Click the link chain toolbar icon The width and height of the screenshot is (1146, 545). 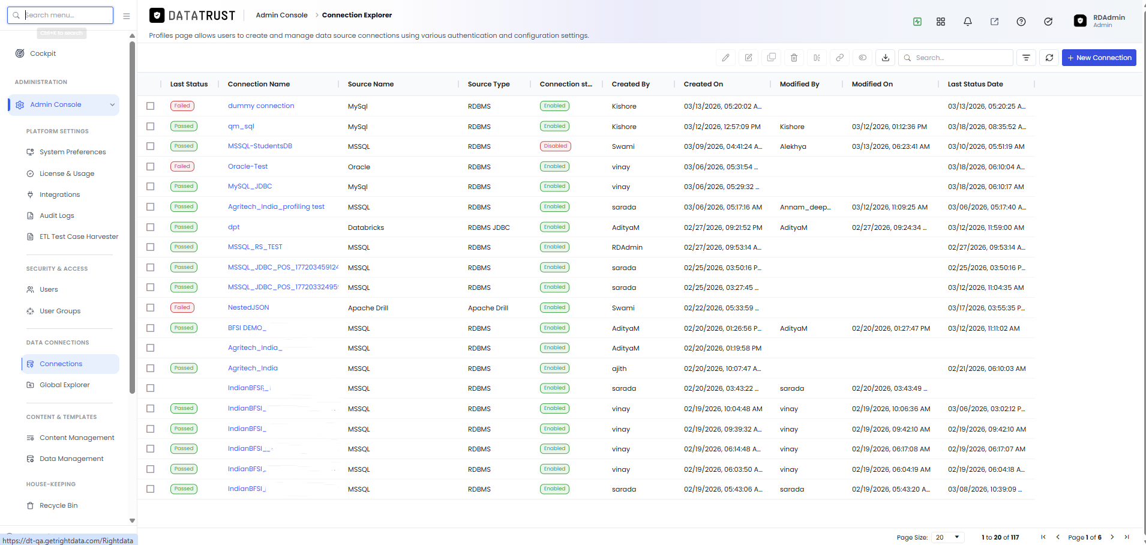pos(839,58)
